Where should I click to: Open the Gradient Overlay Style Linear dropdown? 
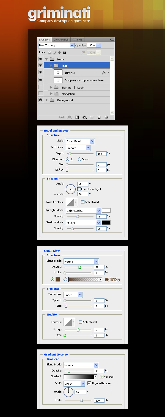coord(74,384)
